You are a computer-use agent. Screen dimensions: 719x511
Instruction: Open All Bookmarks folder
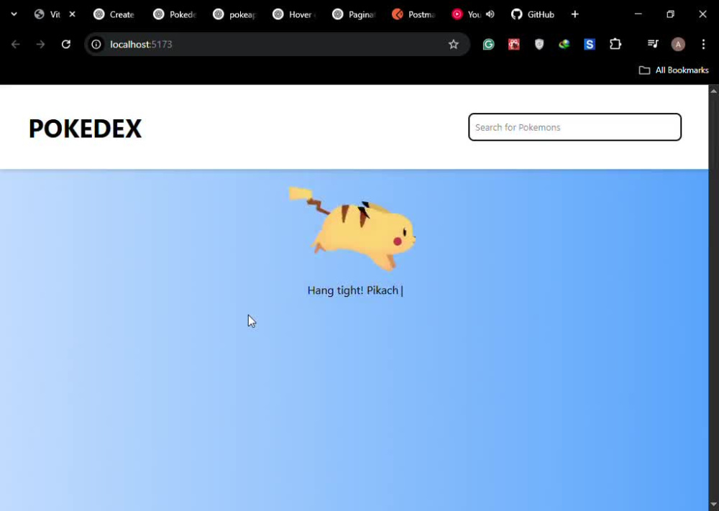674,70
